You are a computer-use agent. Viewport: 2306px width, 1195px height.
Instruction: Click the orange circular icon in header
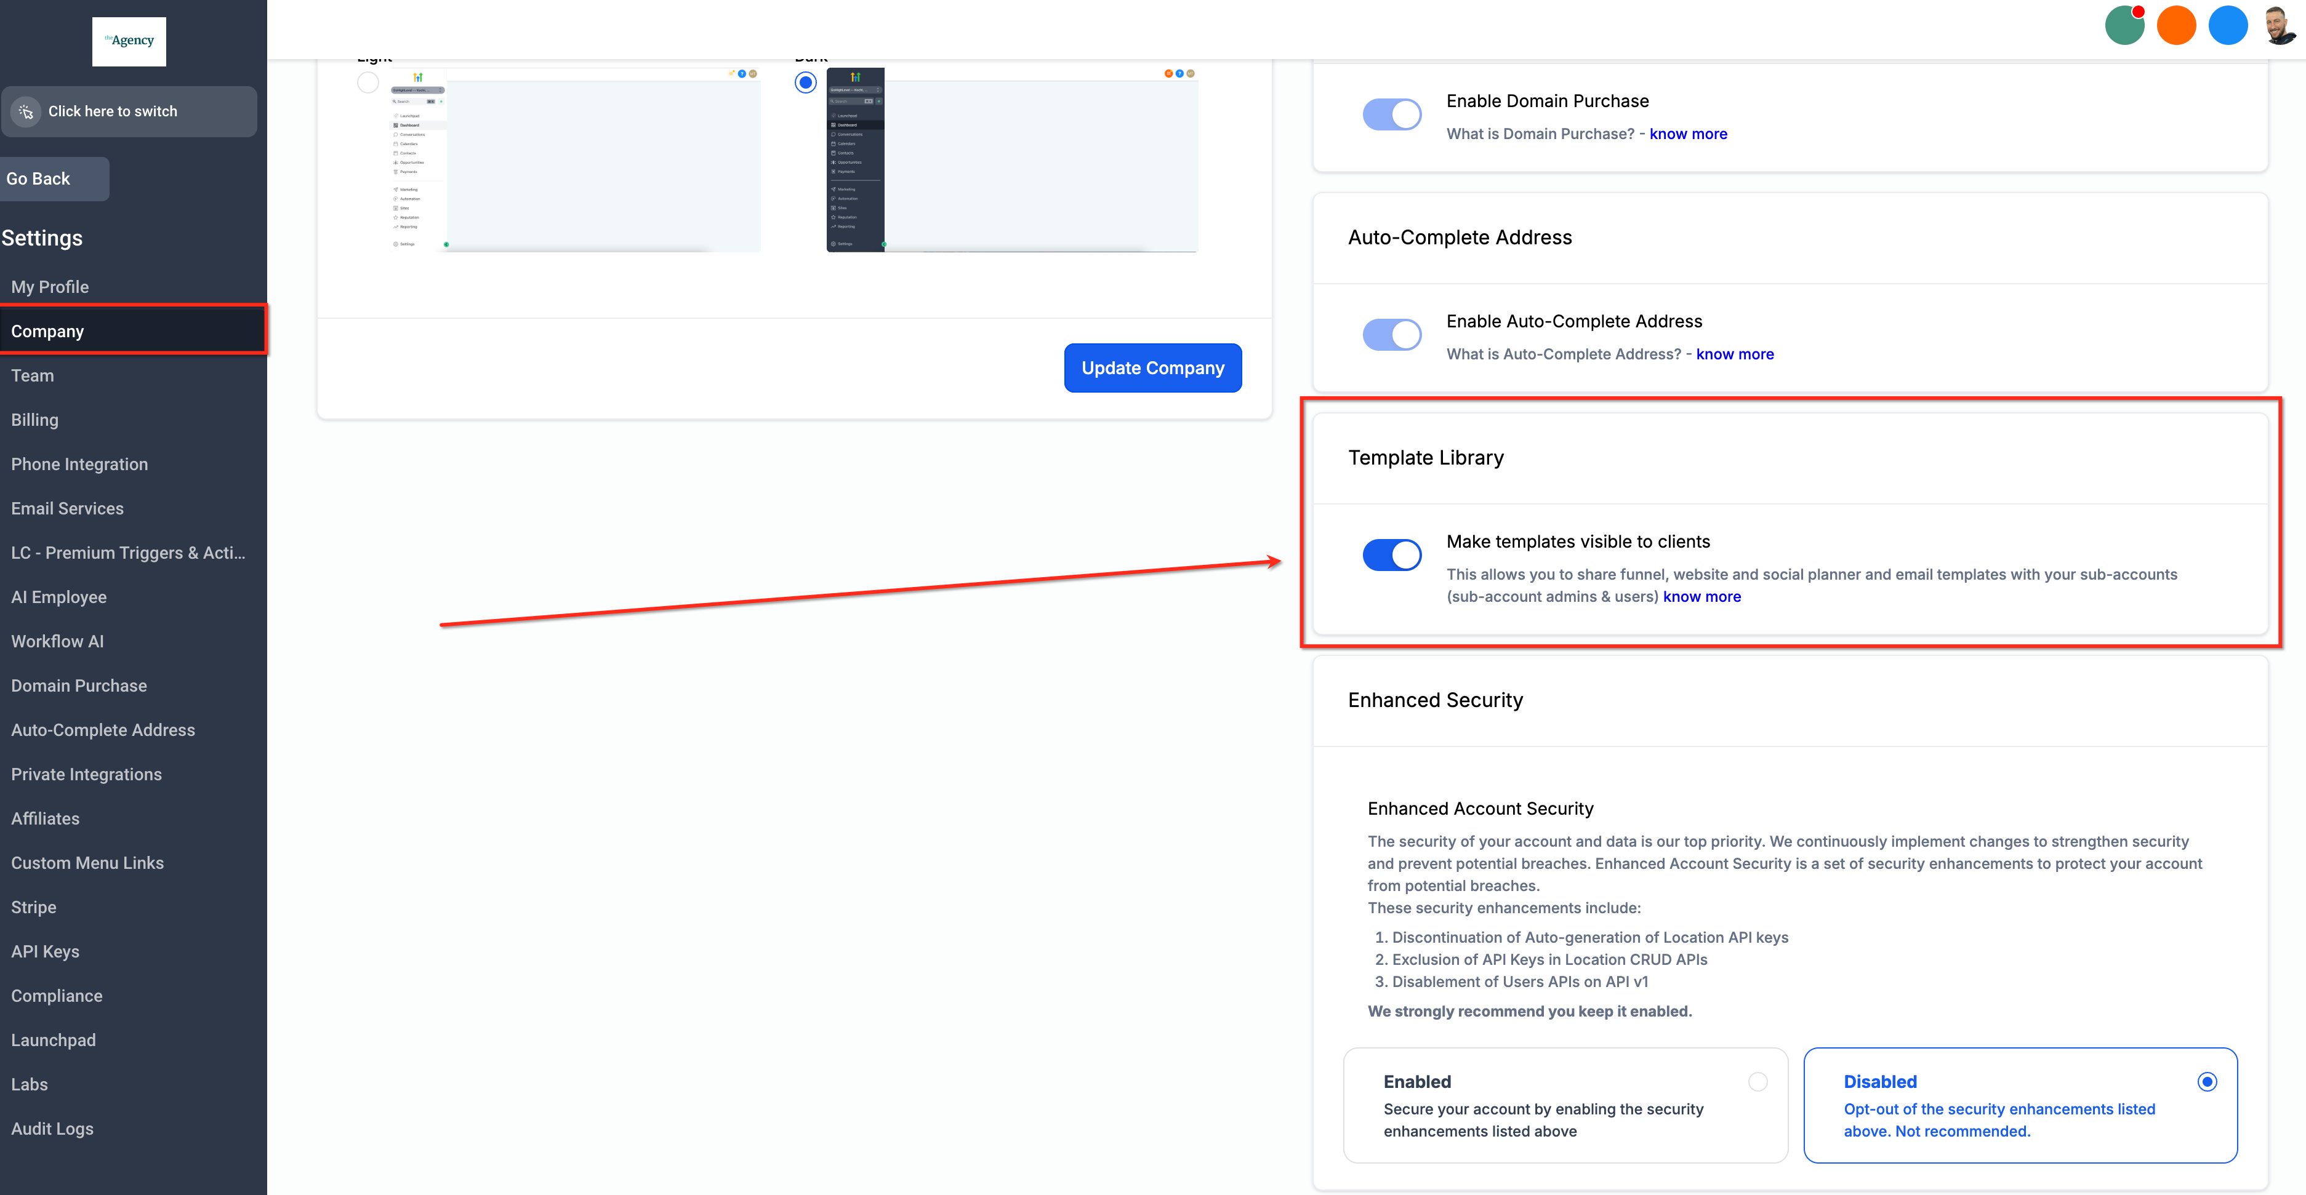[x=2175, y=26]
